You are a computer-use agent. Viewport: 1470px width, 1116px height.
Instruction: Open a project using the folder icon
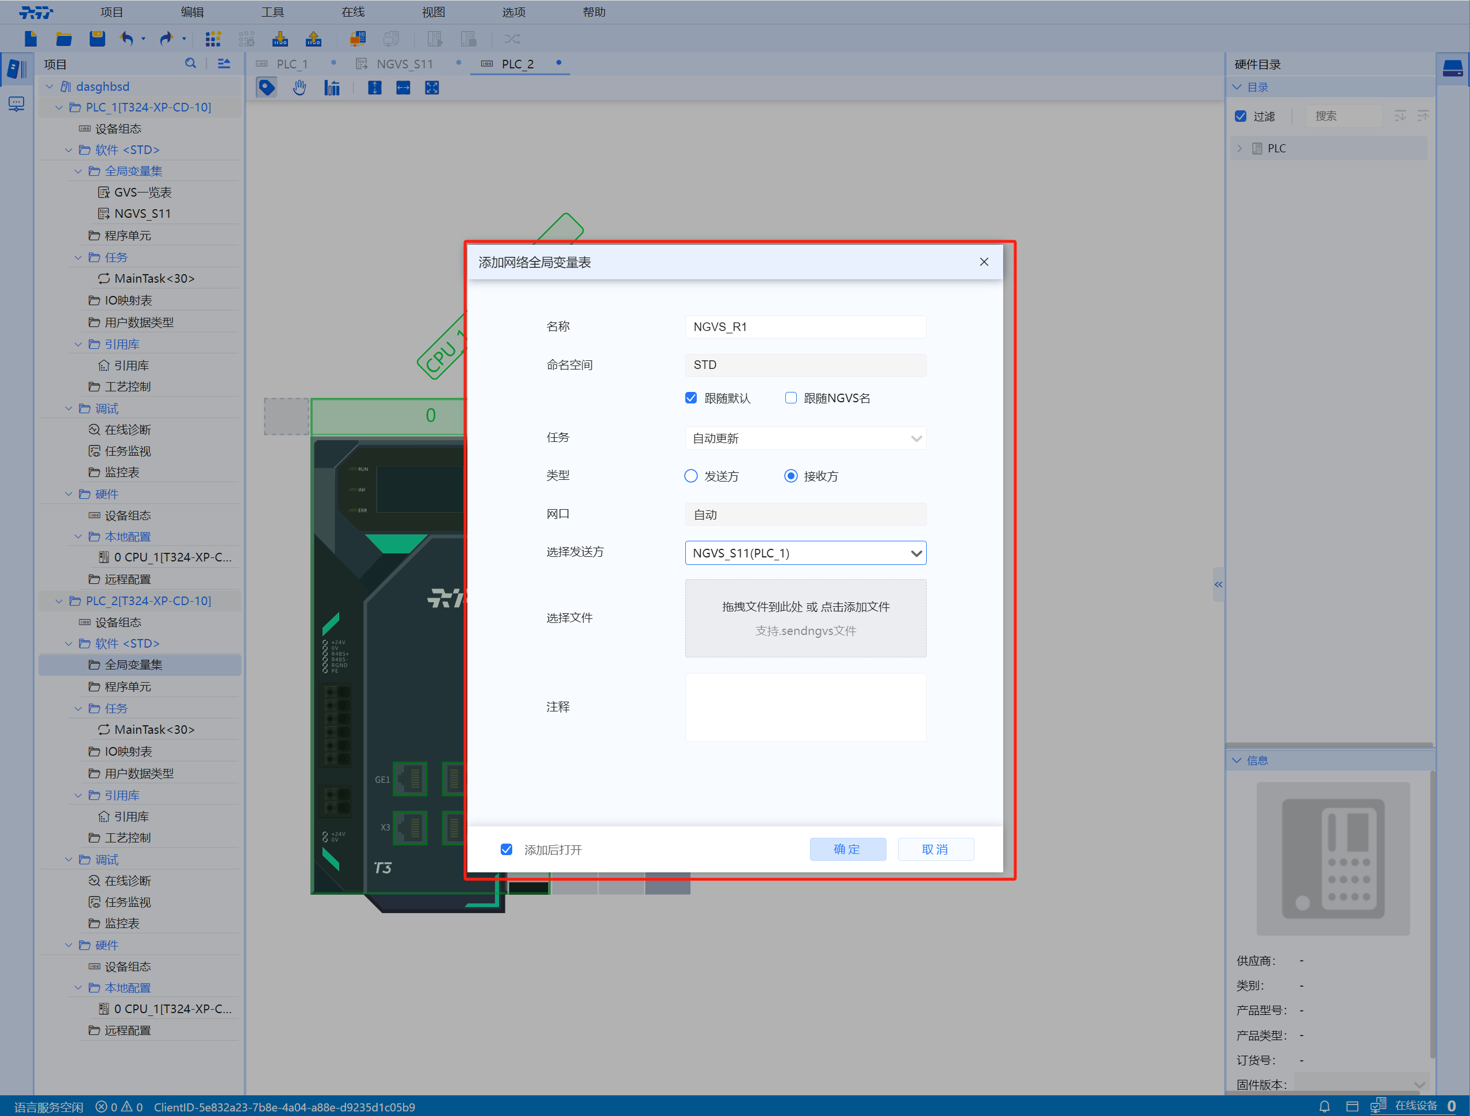tap(63, 38)
